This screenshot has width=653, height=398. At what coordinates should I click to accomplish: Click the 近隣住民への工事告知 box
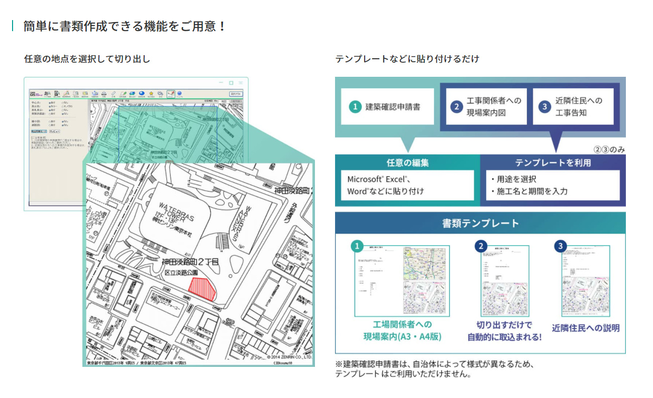pyautogui.click(x=574, y=107)
